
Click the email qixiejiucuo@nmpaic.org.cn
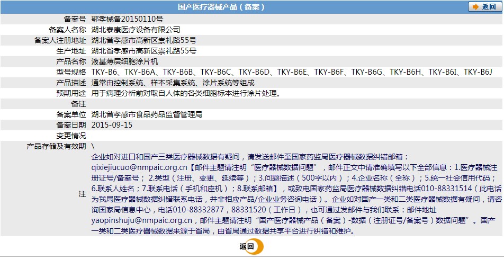pyautogui.click(x=139, y=167)
